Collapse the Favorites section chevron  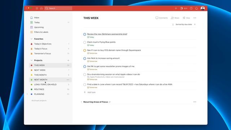coord(31,39)
